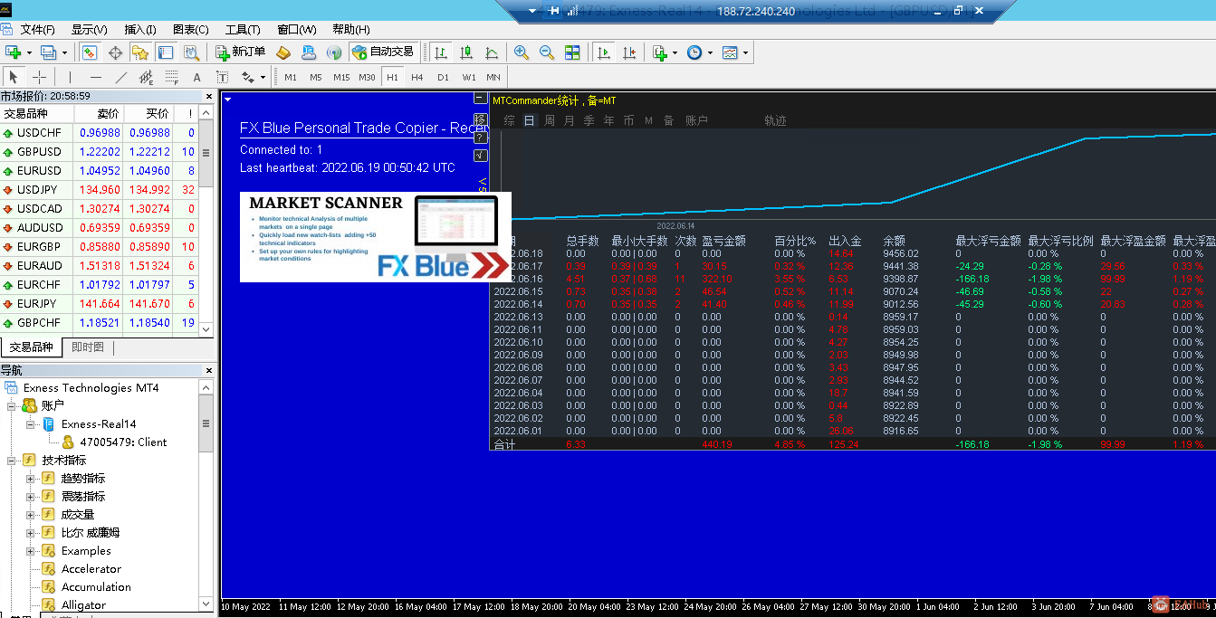This screenshot has width=1216, height=618.
Task: Select the text label 'T' tool
Action: (222, 77)
